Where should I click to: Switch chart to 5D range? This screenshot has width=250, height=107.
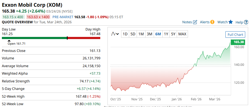133,34
